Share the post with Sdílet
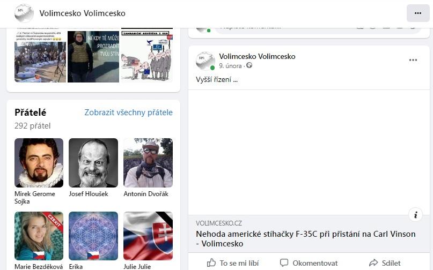The width and height of the screenshot is (433, 270). point(385,263)
